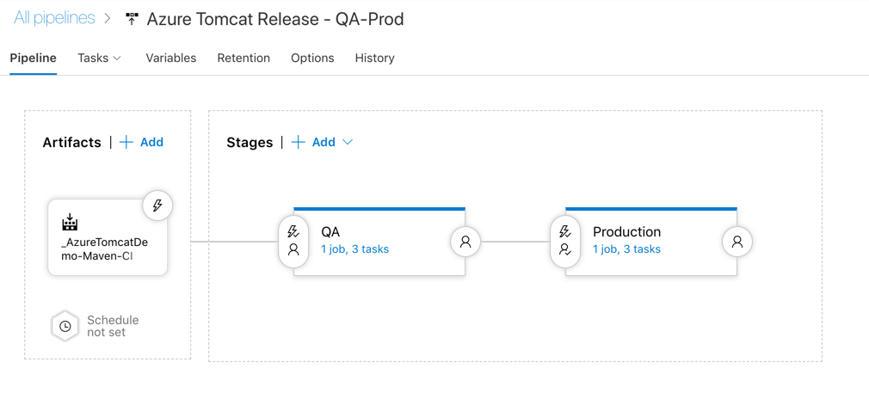Select the _AzureTomcatDemo-Maven-CI artifact card
This screenshot has height=399, width=869.
[x=108, y=237]
